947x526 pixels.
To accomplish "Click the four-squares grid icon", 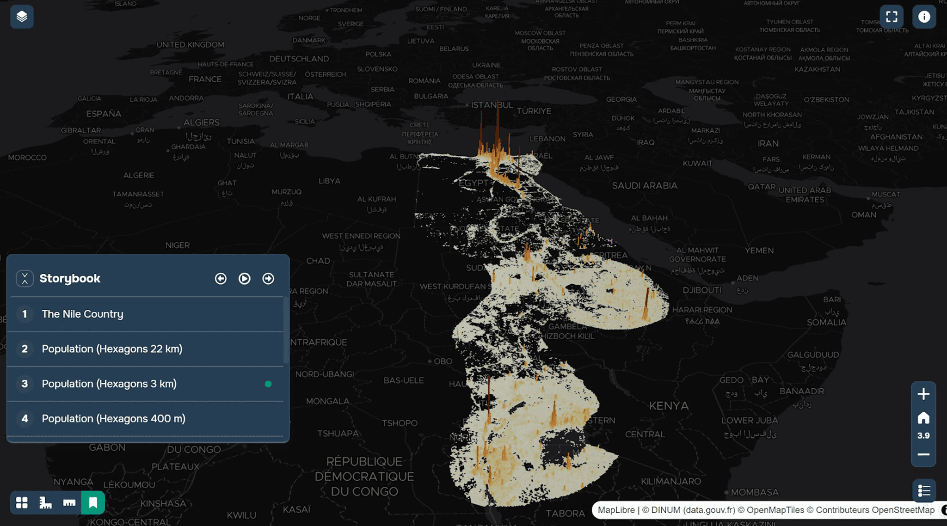I will click(x=22, y=502).
